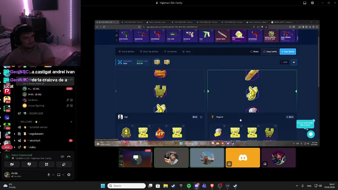
Task: Select the bearded avatar participant tile
Action: point(279,158)
